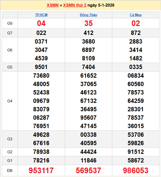Image resolution: width=161 pixels, height=177 pixels.
Task: Open the XSMN link in the header
Action: tap(53, 5)
